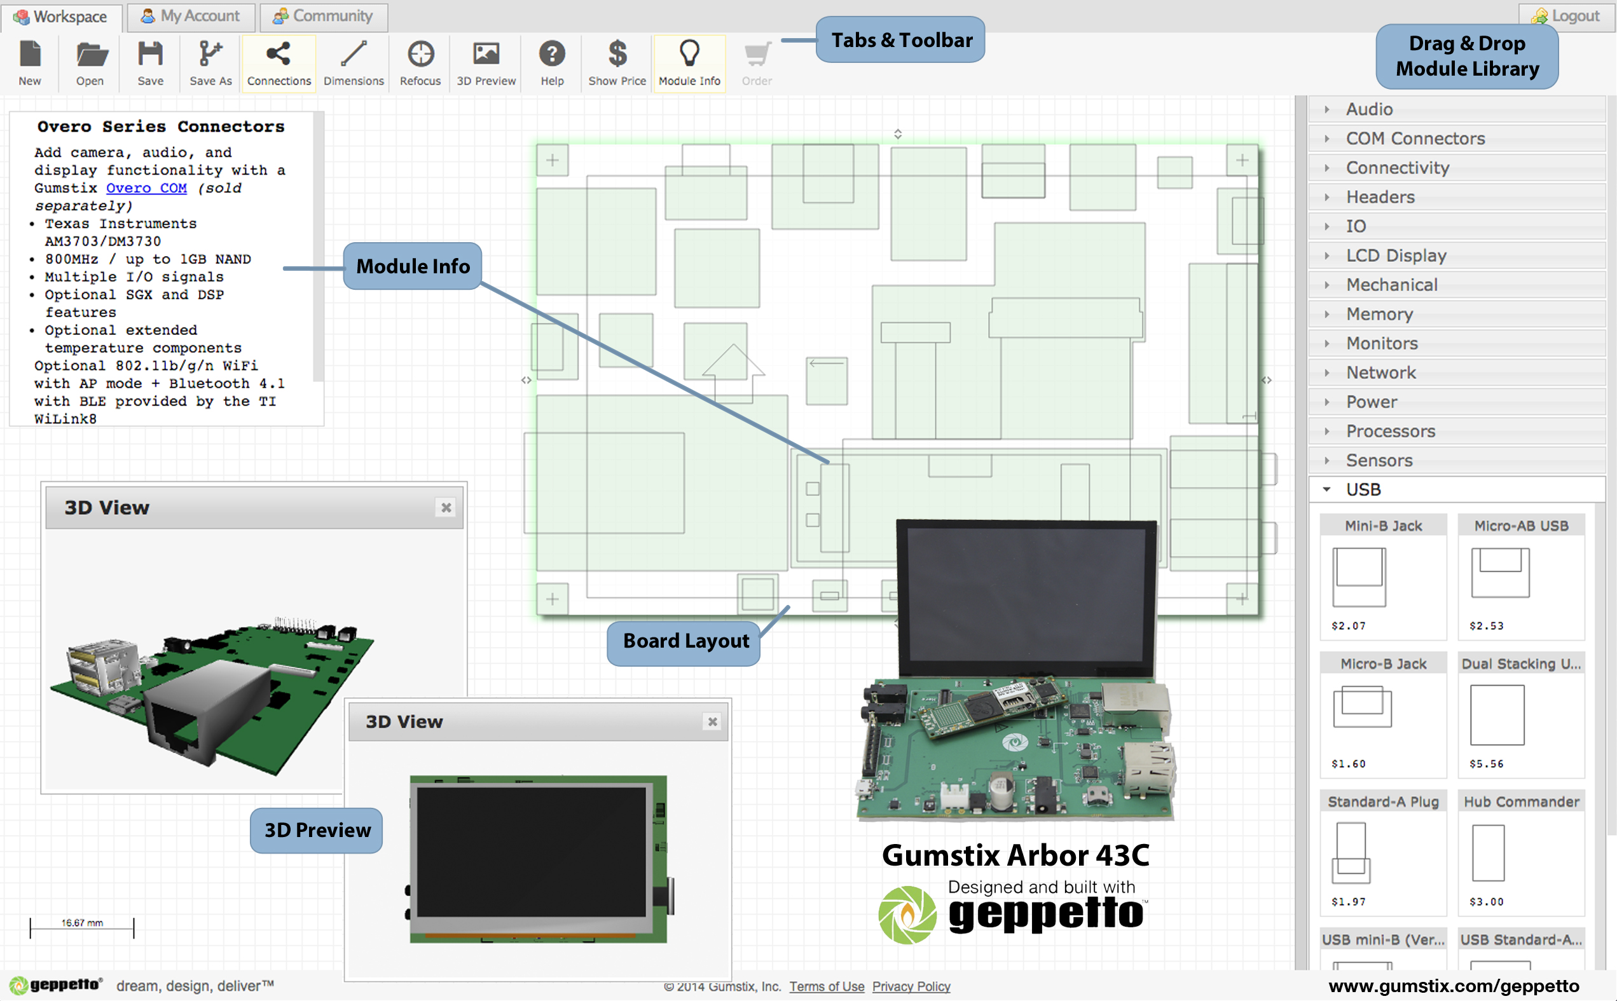Select the USB mini-B (Ver... module
1617x1001 pixels.
(1383, 951)
